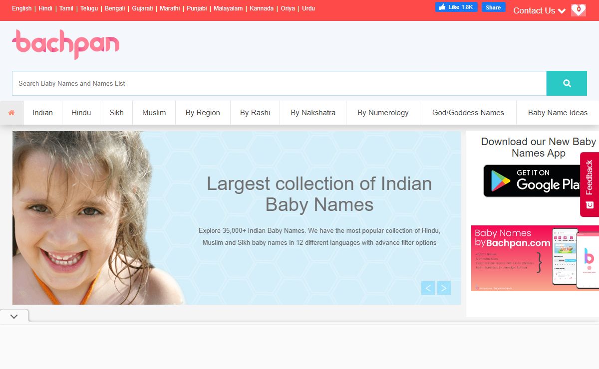Like the page on Facebook
The width and height of the screenshot is (599, 369).
[x=456, y=7]
